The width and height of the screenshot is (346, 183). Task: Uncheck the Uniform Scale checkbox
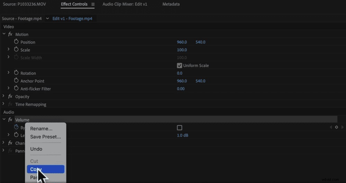[x=179, y=66]
